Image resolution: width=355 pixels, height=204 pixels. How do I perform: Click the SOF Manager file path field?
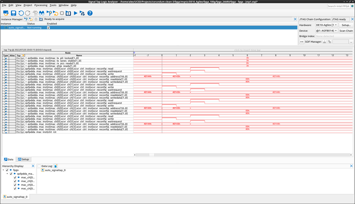coord(340,42)
